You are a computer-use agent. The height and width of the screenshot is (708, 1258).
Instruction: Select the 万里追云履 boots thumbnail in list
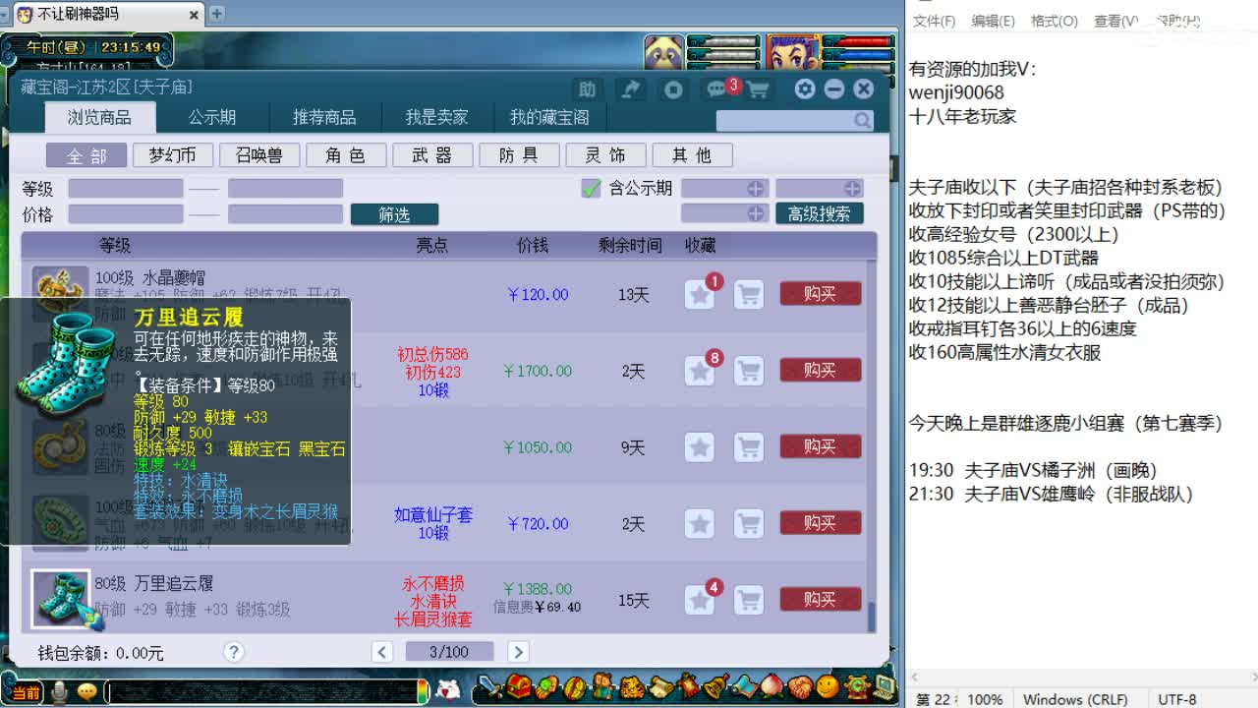pos(61,599)
